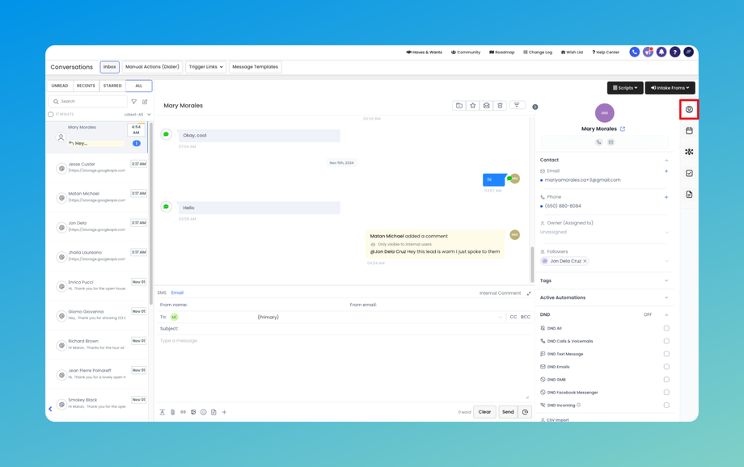
Task: Click the Clear button
Action: [x=484, y=412]
